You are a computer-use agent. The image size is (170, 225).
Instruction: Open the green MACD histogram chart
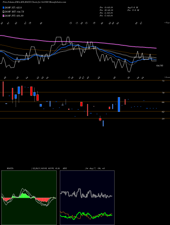(x=29, y=198)
